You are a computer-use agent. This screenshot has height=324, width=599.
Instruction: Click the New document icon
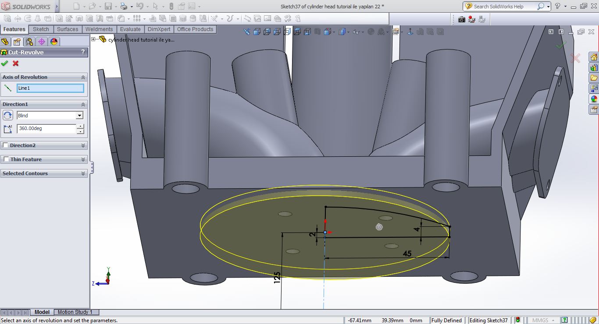pyautogui.click(x=77, y=6)
